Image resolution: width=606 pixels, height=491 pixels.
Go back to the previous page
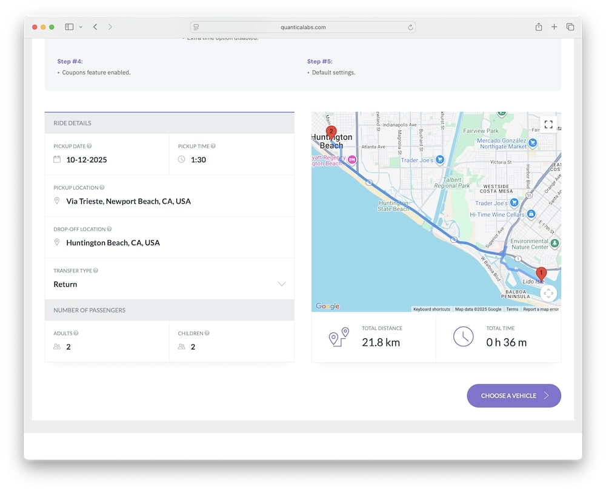point(95,27)
